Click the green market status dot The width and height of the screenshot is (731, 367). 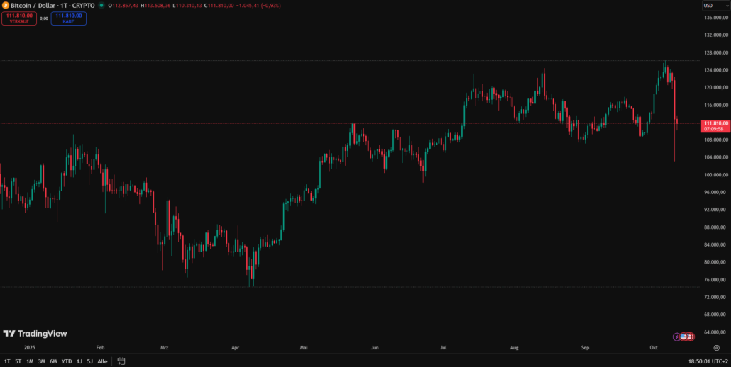[101, 6]
